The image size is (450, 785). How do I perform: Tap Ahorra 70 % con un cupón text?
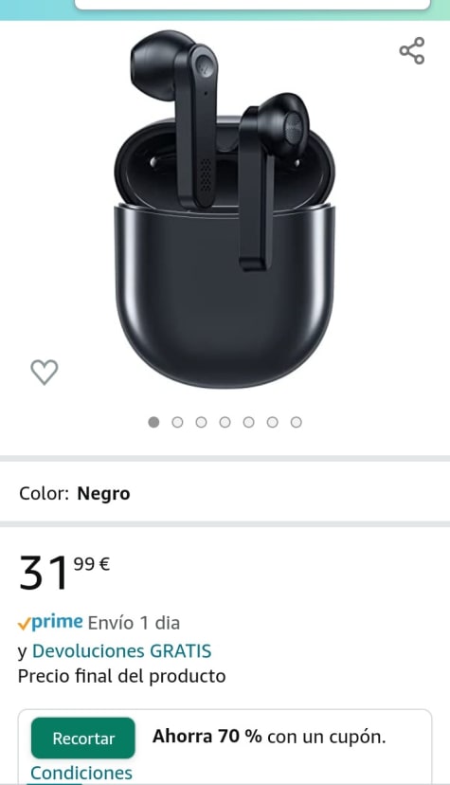click(269, 737)
